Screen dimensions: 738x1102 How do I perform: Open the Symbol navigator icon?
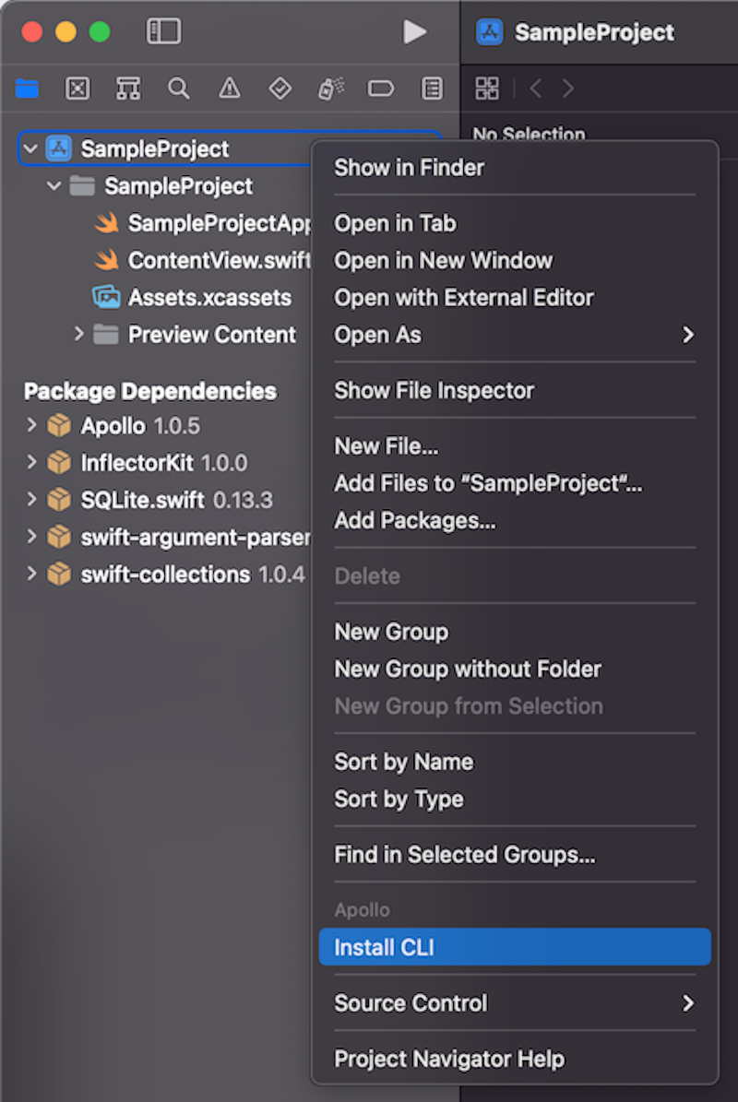click(128, 89)
